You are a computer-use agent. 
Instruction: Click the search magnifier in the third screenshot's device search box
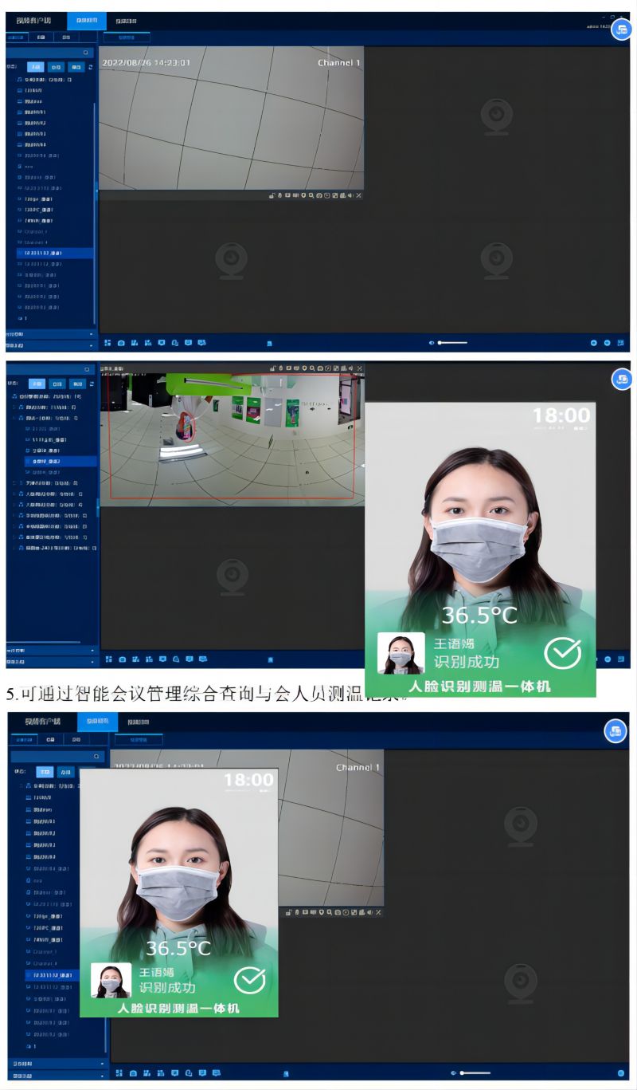[x=96, y=756]
